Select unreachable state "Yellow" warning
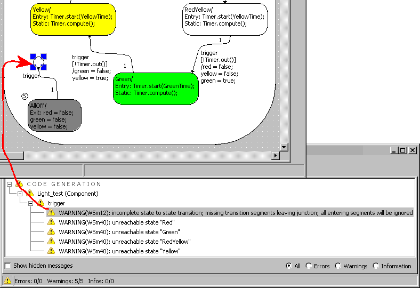This screenshot has width=420, height=288. pyautogui.click(x=120, y=251)
